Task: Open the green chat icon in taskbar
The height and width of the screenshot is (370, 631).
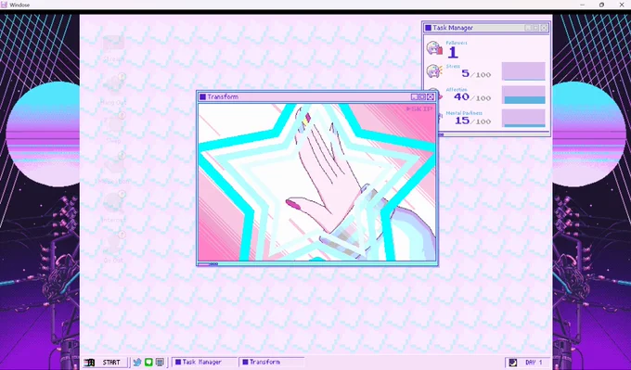Action: 148,363
